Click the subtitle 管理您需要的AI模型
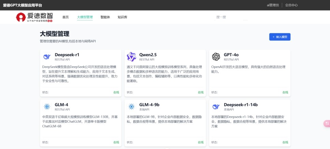Viewport: 330px width, 149px height. tap(68, 41)
